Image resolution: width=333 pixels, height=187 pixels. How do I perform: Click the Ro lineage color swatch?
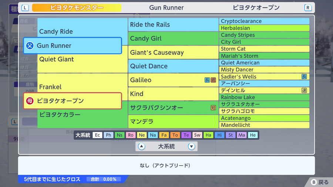(131, 135)
